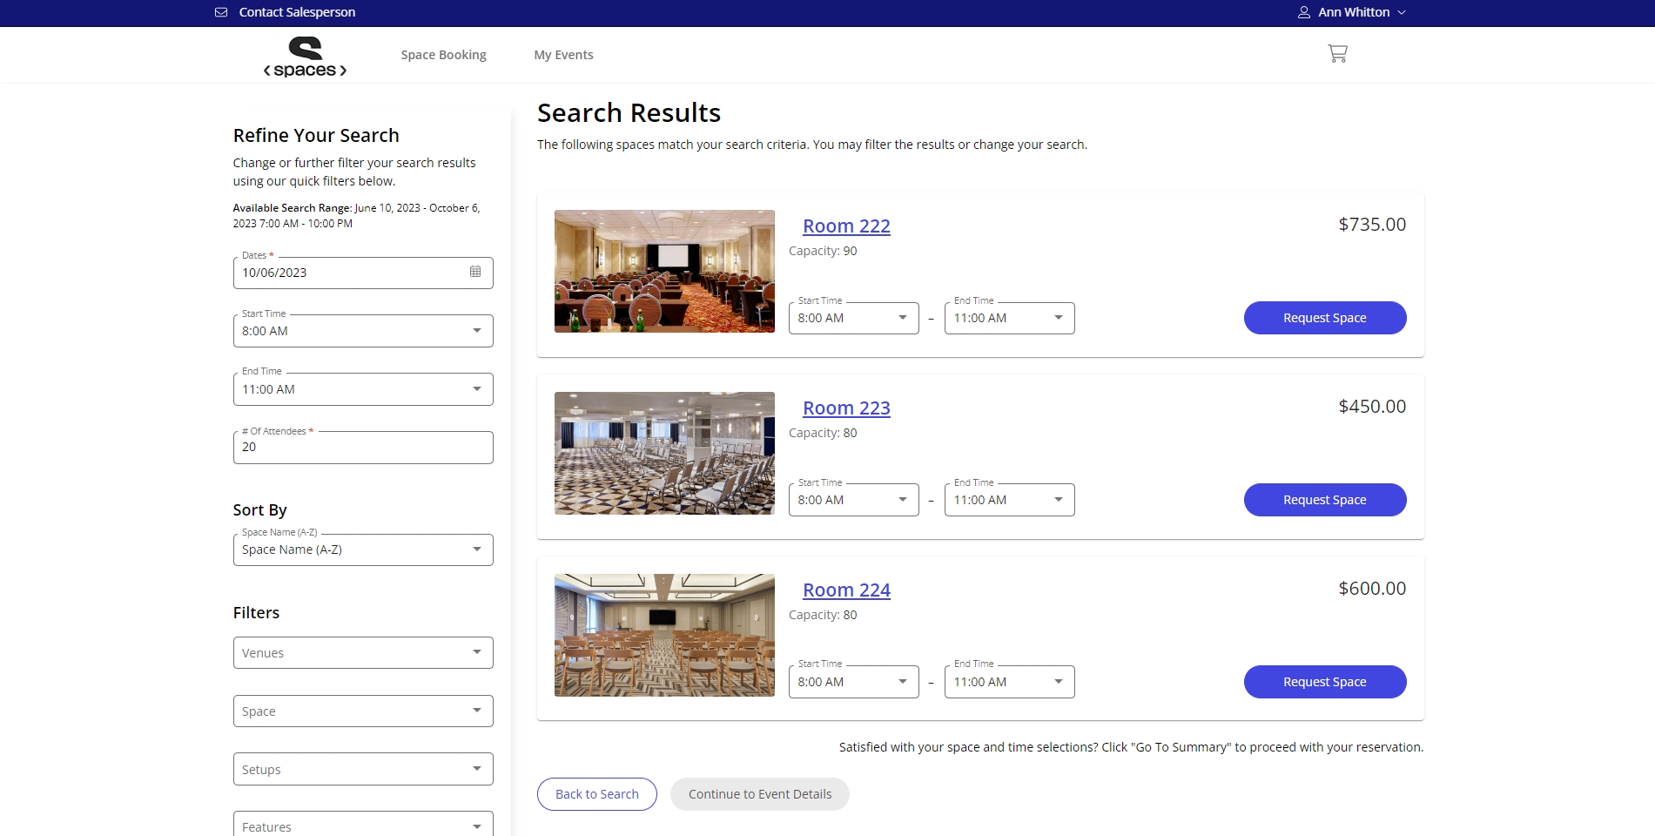Open the Room 223 details link
The height and width of the screenshot is (836, 1655).
pos(845,408)
